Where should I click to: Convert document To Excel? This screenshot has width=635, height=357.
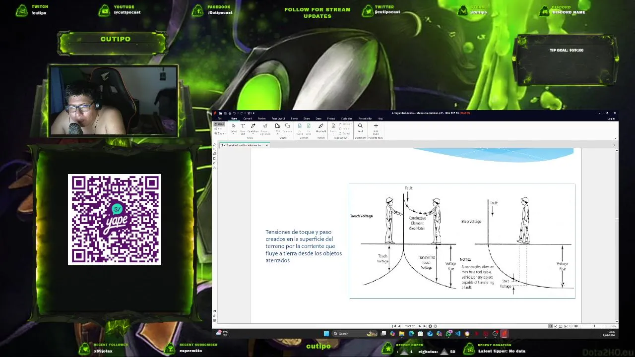coord(309,128)
